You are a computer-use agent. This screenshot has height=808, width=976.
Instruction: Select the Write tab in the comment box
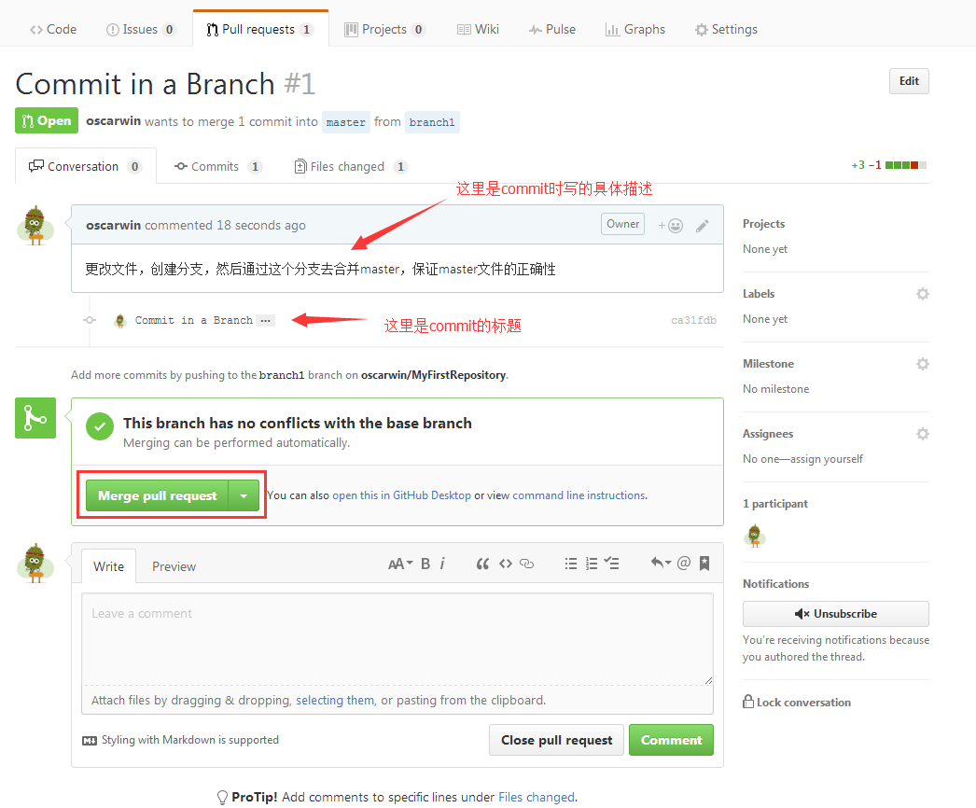(109, 566)
